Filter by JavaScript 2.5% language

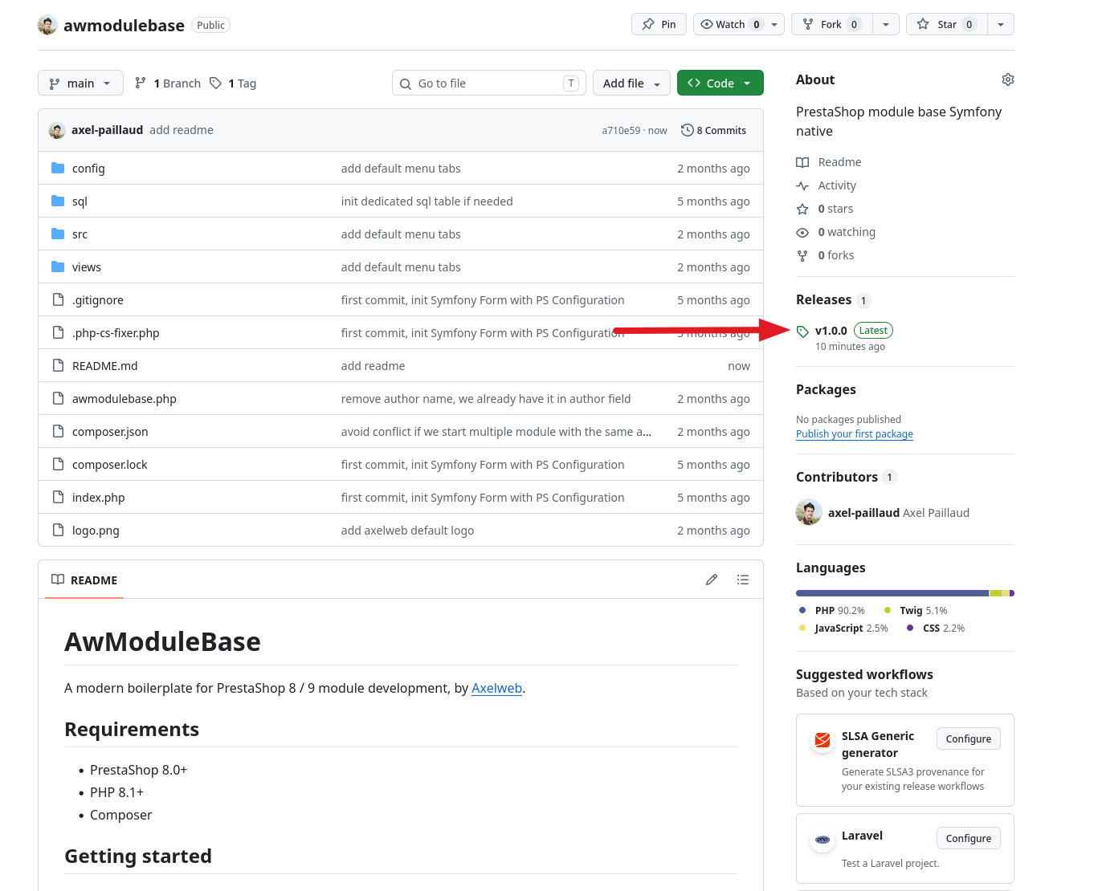point(843,629)
